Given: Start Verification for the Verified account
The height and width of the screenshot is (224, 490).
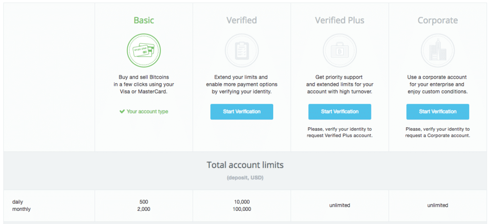Looking at the screenshot, I should coord(241,112).
